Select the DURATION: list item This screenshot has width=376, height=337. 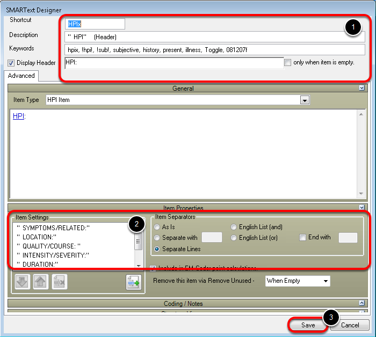[38, 264]
